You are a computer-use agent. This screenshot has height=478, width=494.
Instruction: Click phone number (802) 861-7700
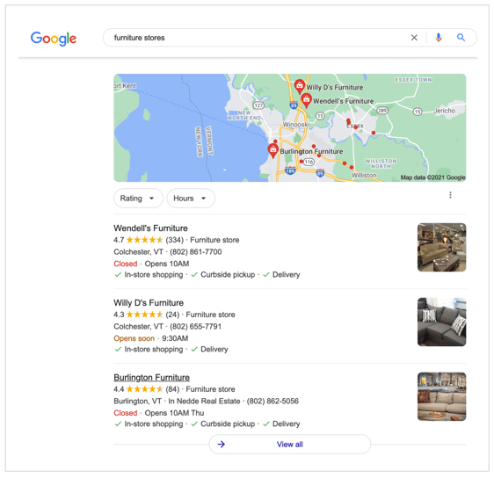tap(196, 252)
